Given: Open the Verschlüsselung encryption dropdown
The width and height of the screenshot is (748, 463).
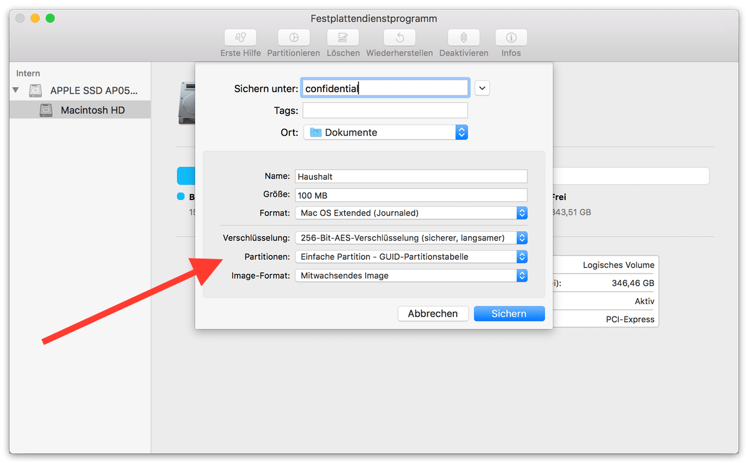Looking at the screenshot, I should (411, 238).
